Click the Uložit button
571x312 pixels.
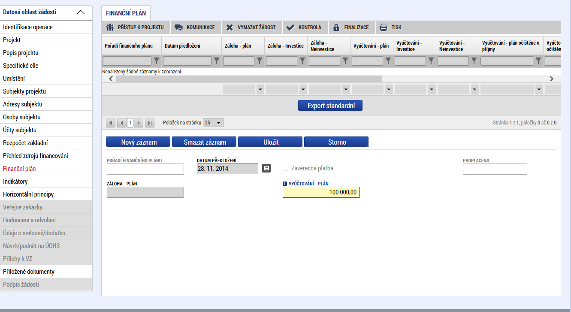click(x=271, y=142)
